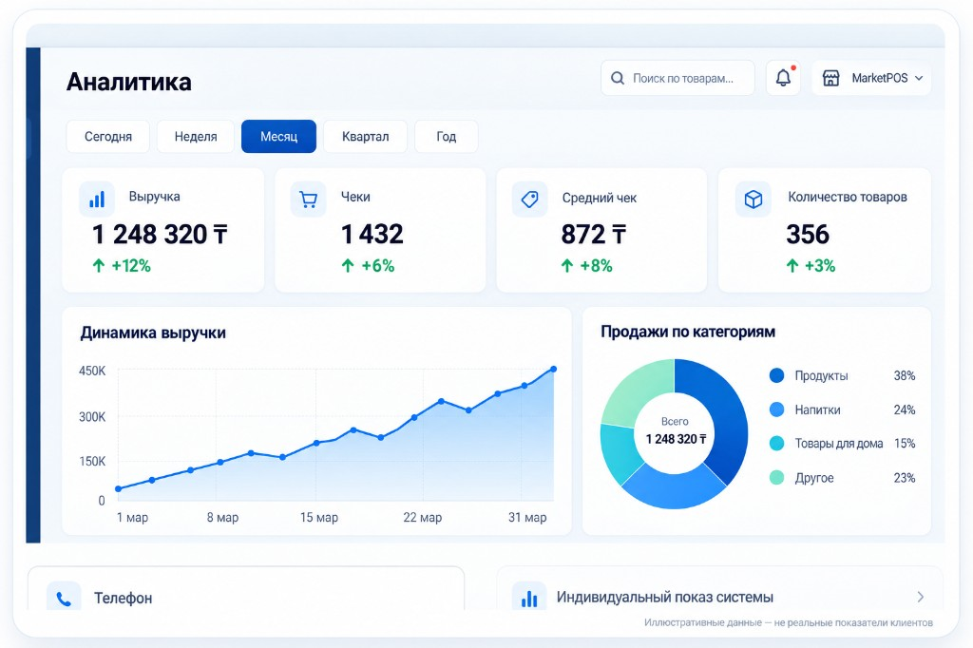Select the Месяц period tab

[x=278, y=137]
